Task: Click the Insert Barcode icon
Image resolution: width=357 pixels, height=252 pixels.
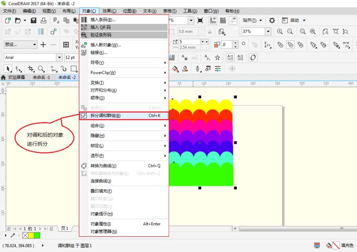Action: tap(84, 20)
